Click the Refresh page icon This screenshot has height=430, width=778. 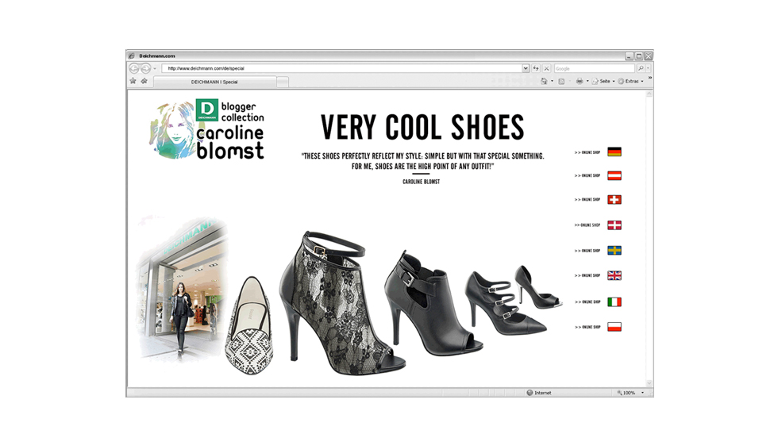pyautogui.click(x=536, y=68)
